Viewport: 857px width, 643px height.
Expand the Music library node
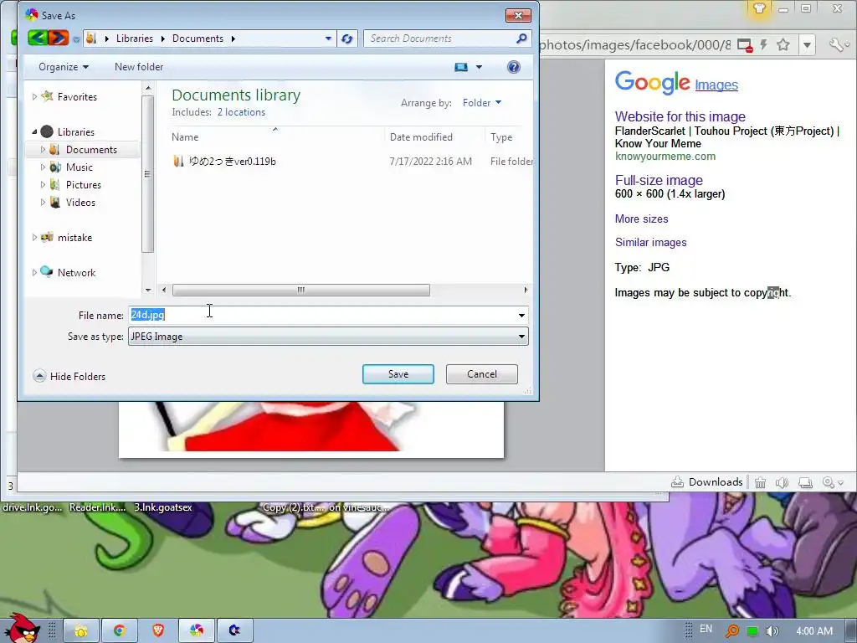point(43,167)
